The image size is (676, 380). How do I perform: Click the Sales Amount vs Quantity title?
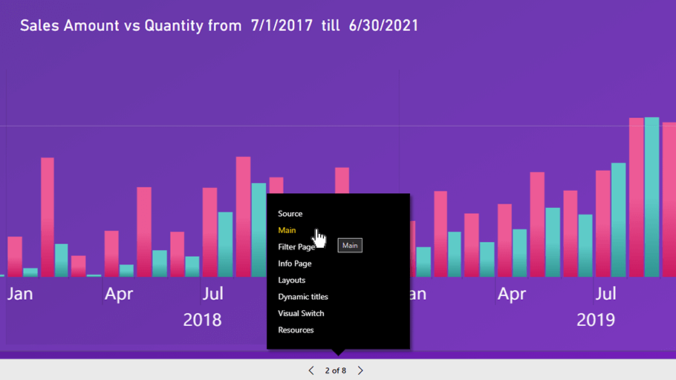pos(219,26)
